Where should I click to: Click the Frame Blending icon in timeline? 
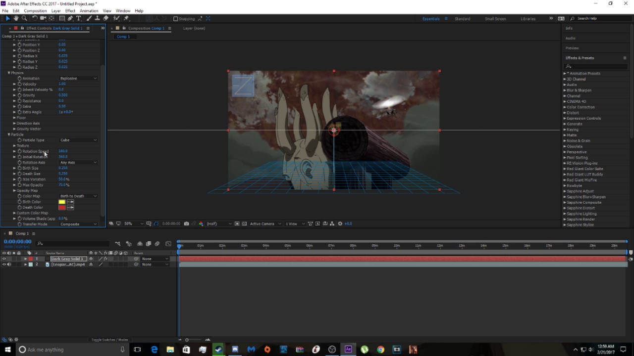click(x=149, y=244)
